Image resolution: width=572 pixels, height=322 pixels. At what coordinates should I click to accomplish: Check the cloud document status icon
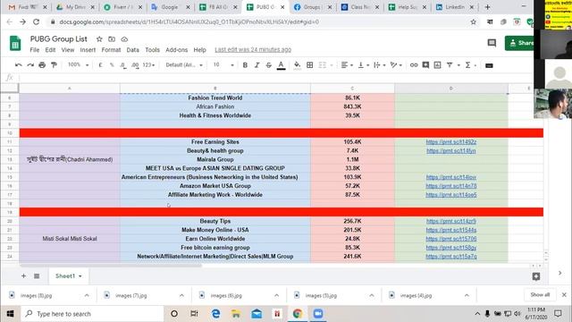click(x=124, y=39)
